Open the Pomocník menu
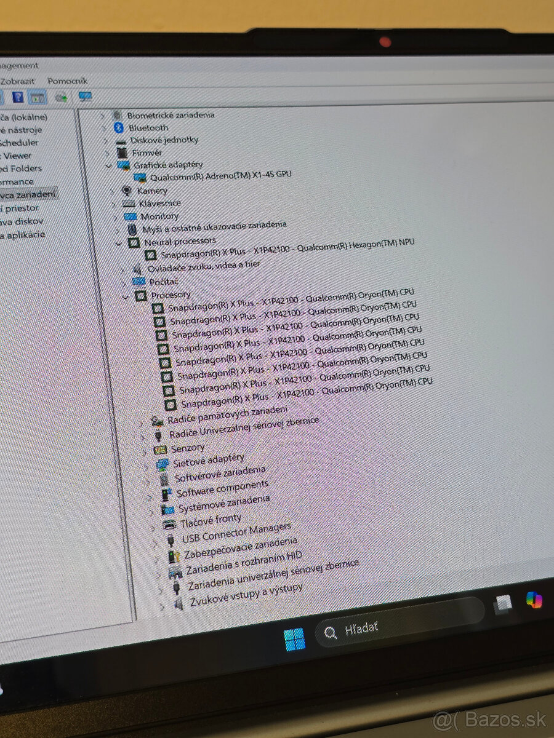554x738 pixels. (68, 81)
